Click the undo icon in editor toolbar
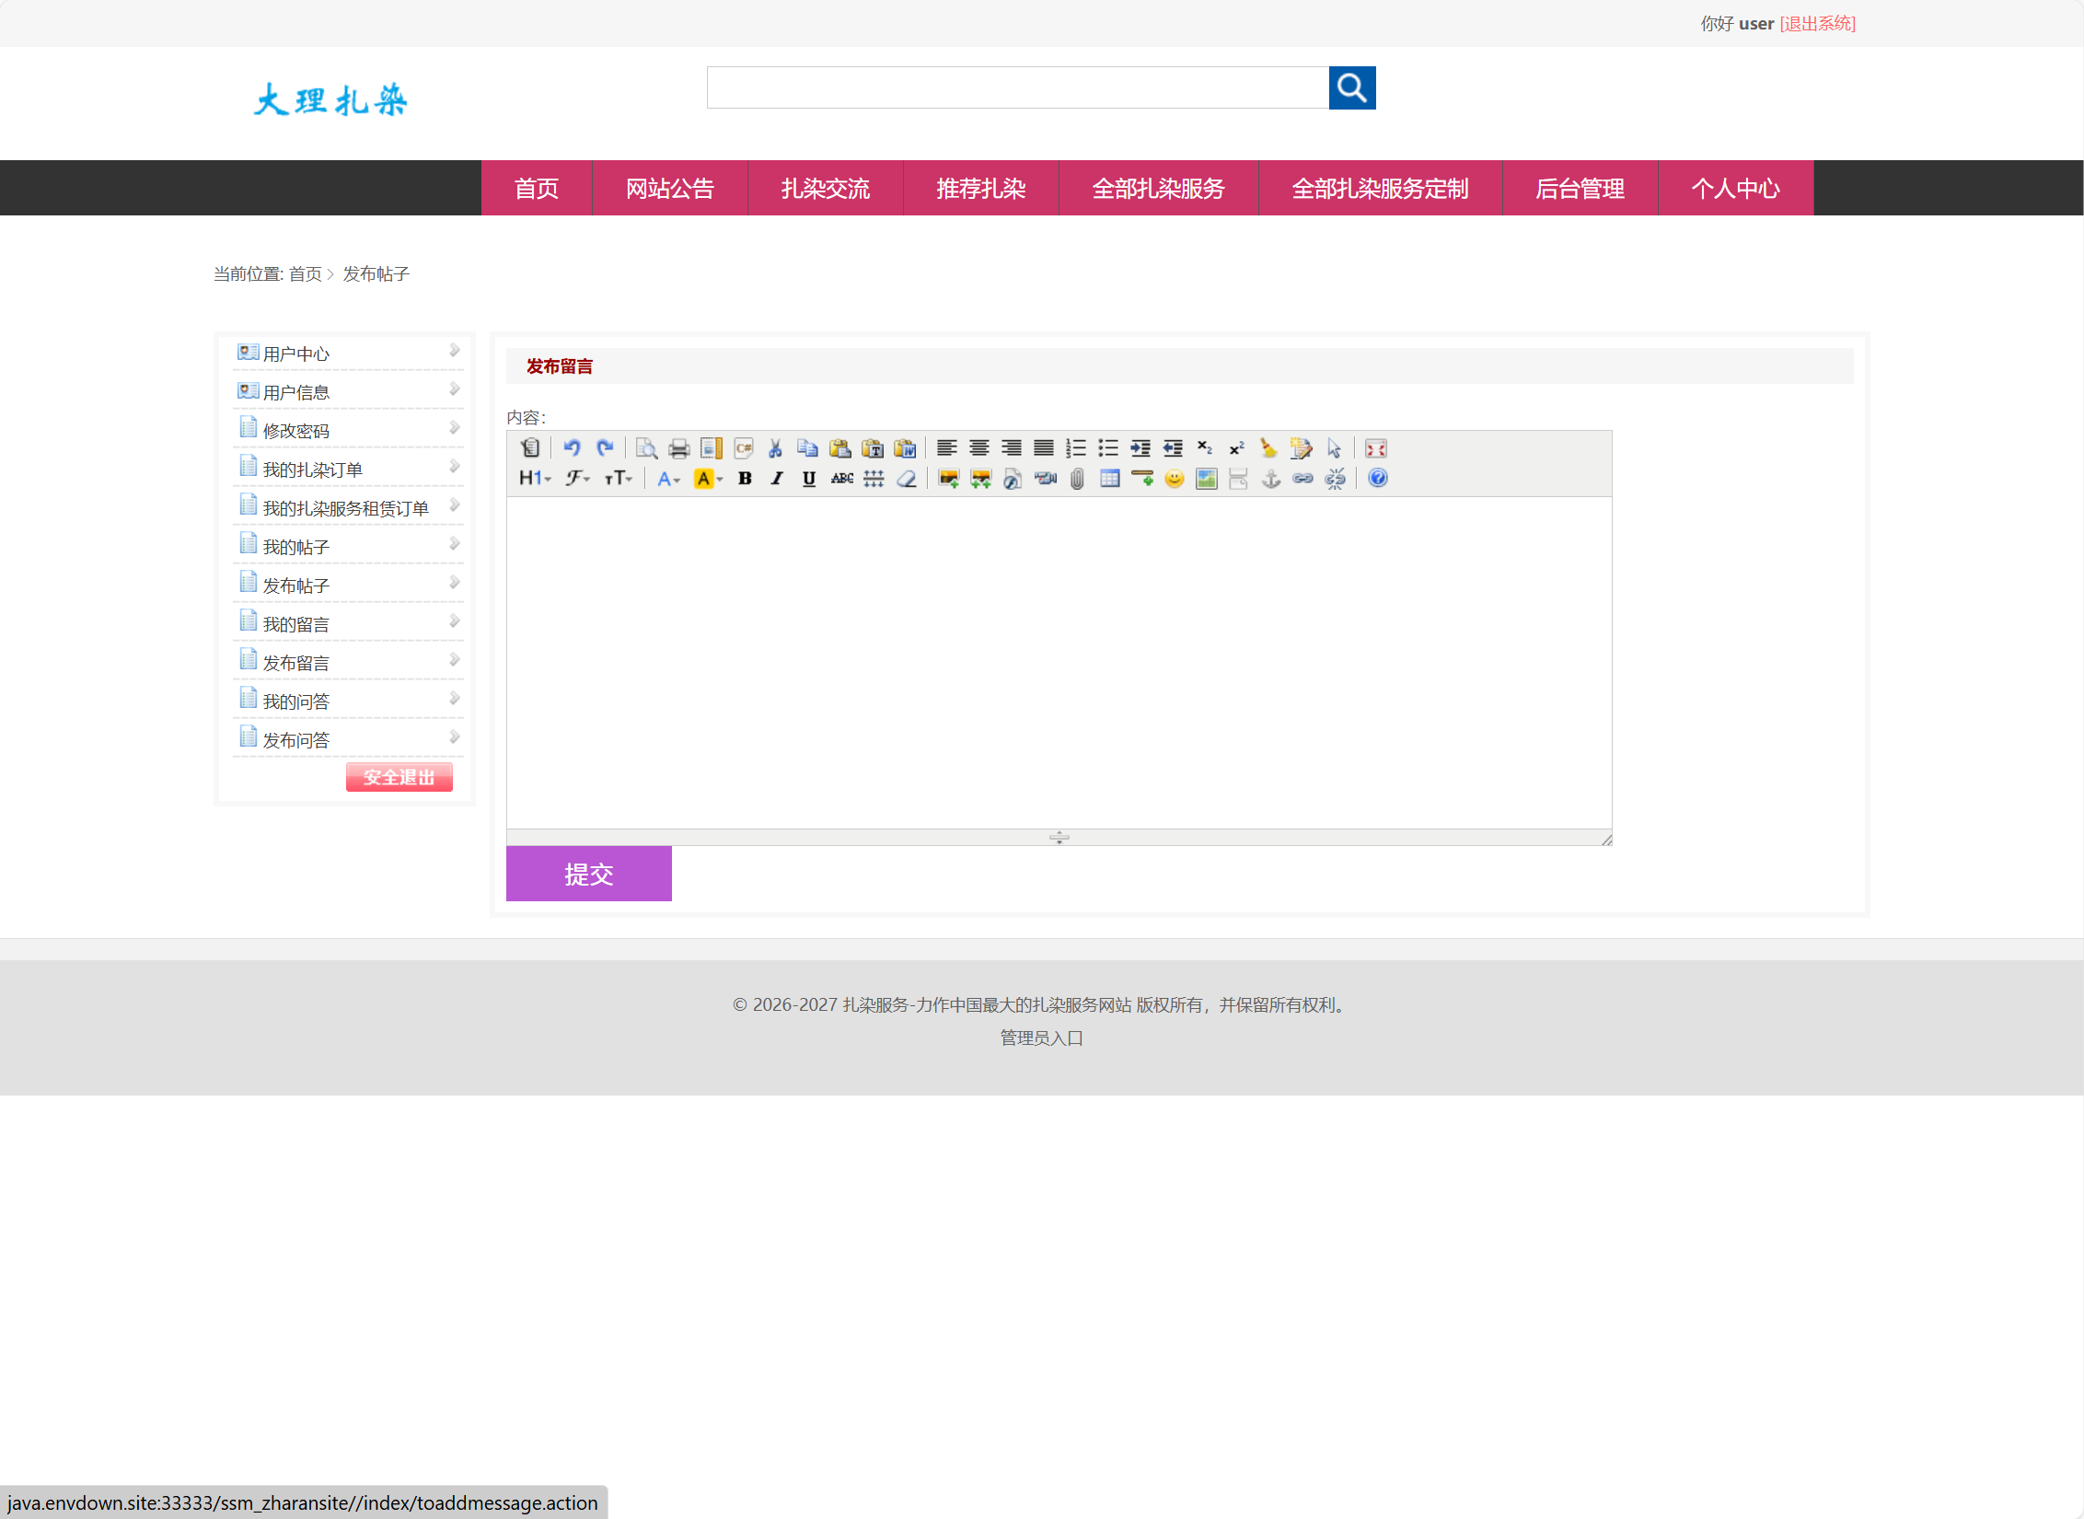Screen dimensions: 2084x1519 tap(572, 448)
